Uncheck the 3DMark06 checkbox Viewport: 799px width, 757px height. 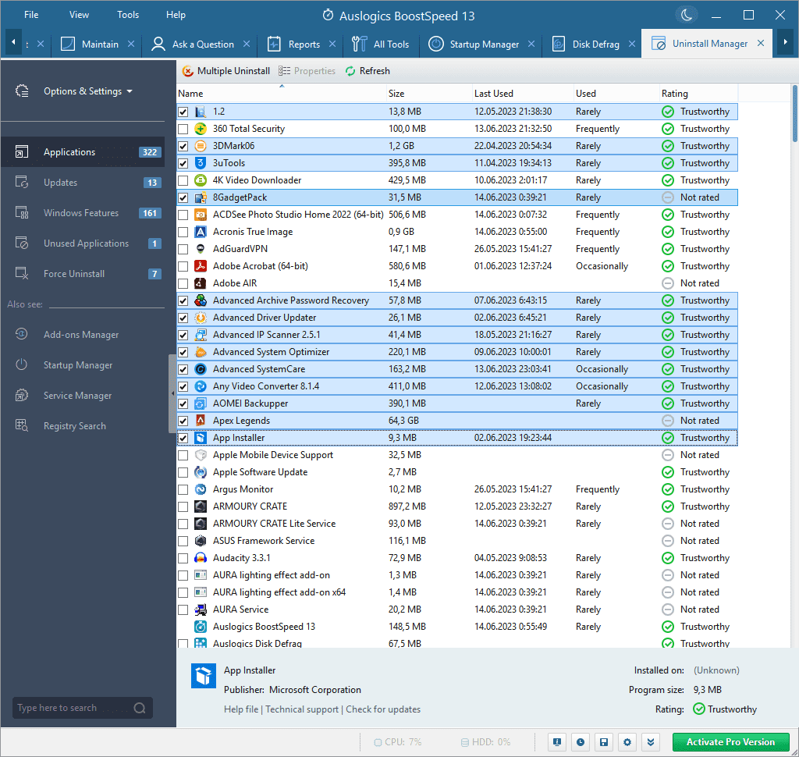click(x=183, y=146)
